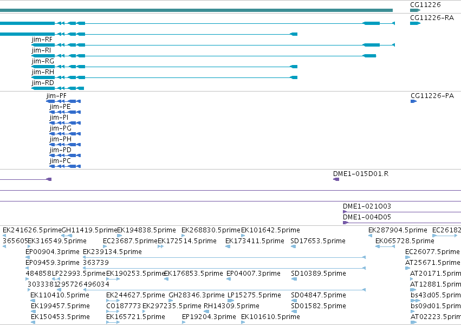This screenshot has height=325, width=461.
Task: Select the SD01582.5prime EST label
Action: [319, 306]
